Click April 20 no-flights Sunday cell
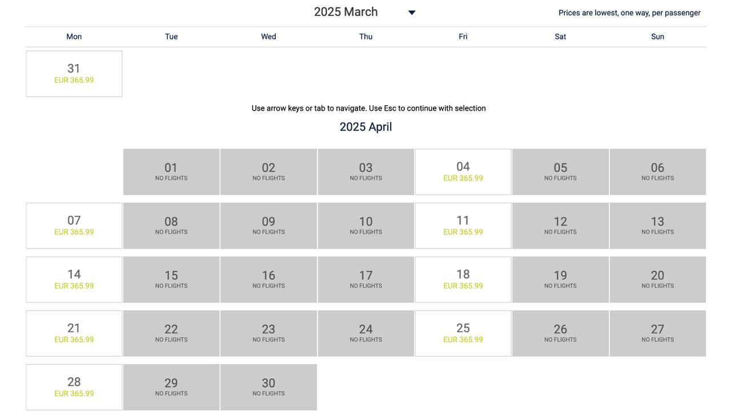This screenshot has height=414, width=731. pyautogui.click(x=657, y=279)
